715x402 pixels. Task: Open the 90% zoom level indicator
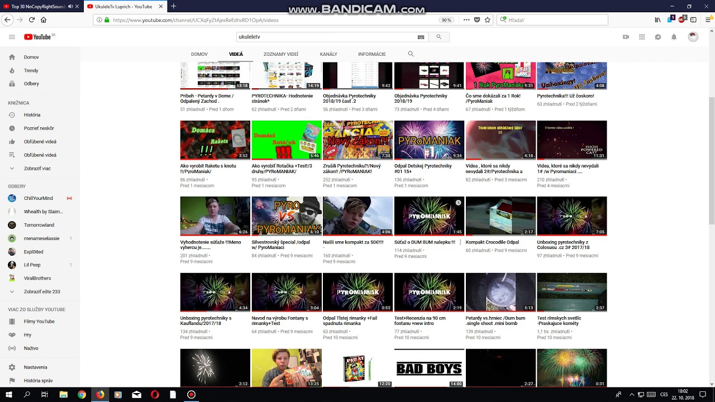pyautogui.click(x=446, y=20)
